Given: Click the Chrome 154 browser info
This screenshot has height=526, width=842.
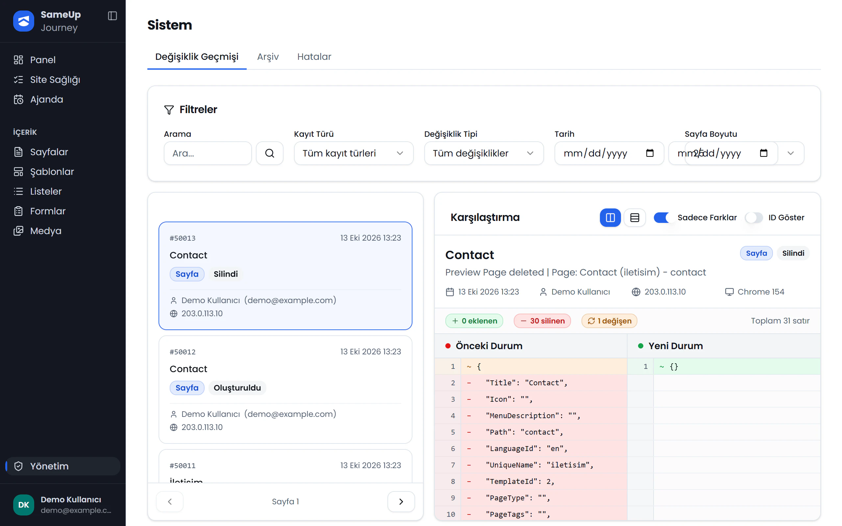Looking at the screenshot, I should [754, 292].
